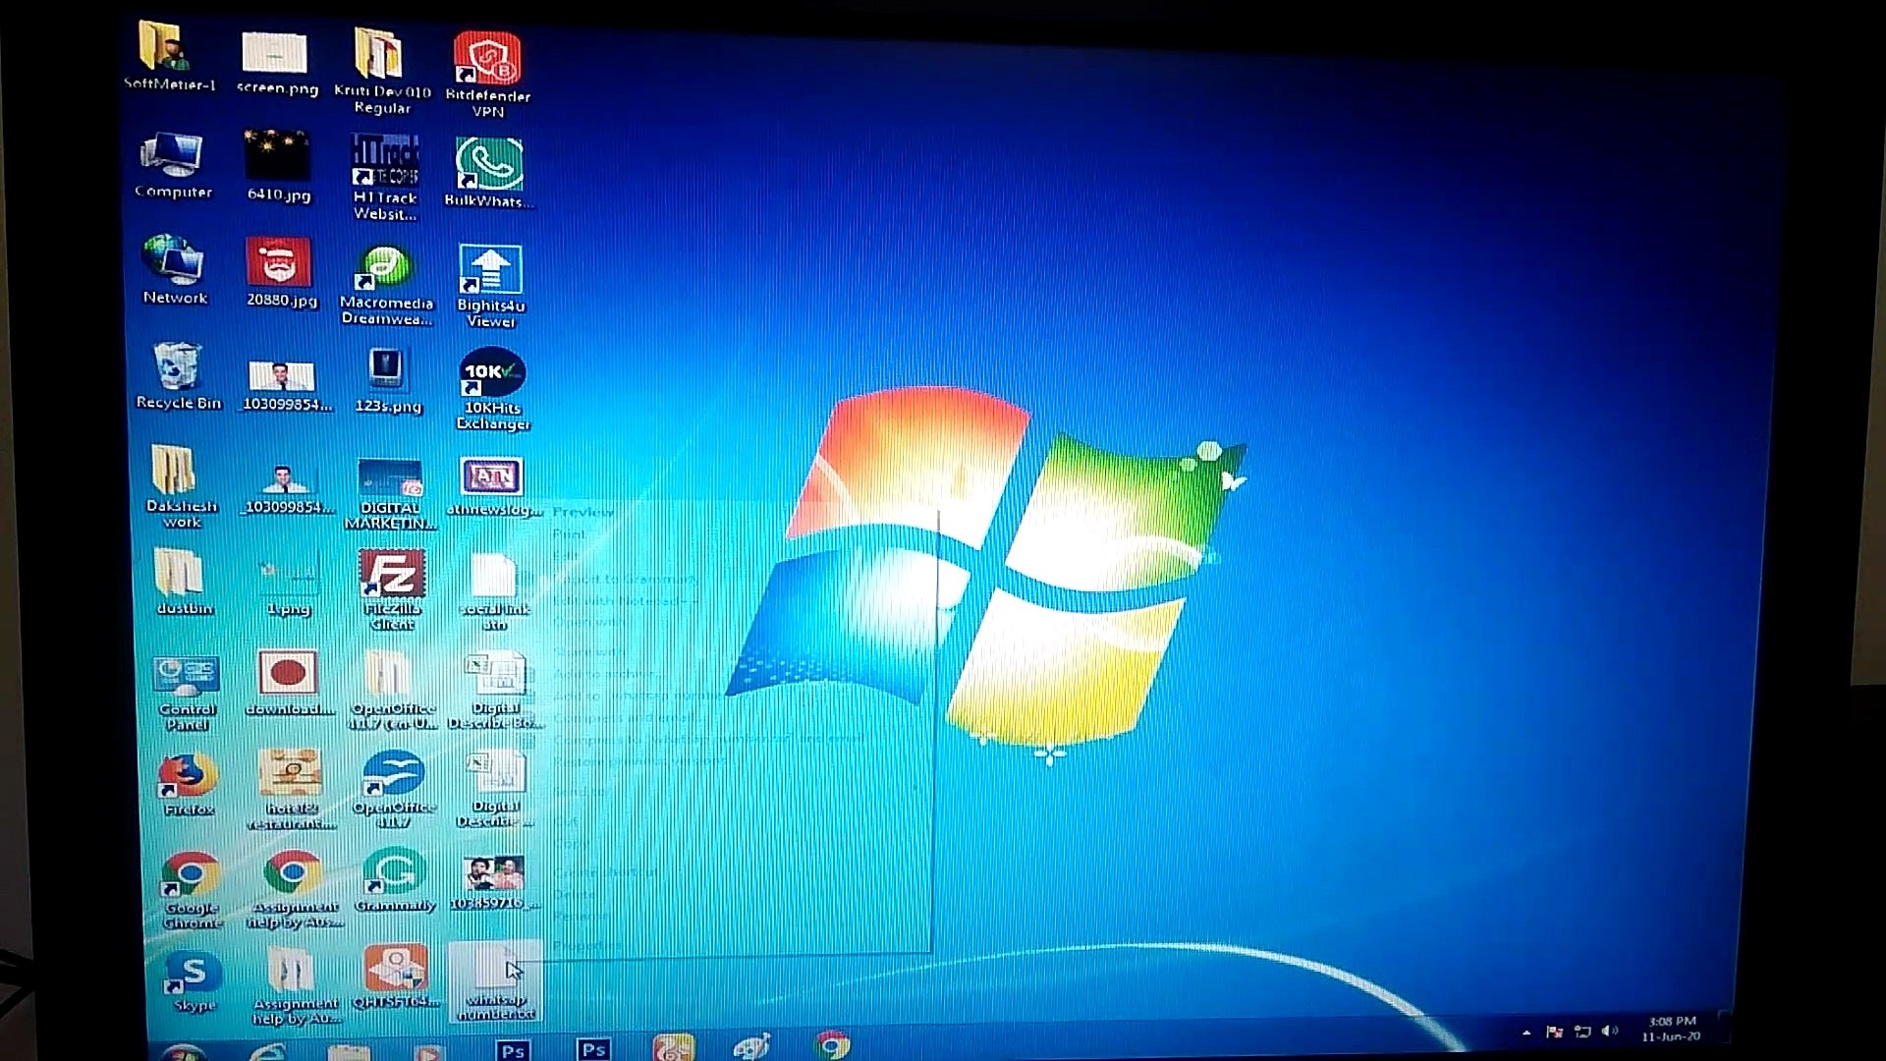Select the Control Panel desktop icon

click(x=186, y=675)
